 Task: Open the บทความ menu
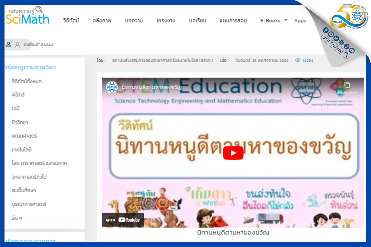(134, 21)
